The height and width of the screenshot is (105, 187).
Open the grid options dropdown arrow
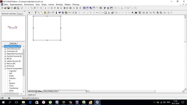click(x=103, y=13)
